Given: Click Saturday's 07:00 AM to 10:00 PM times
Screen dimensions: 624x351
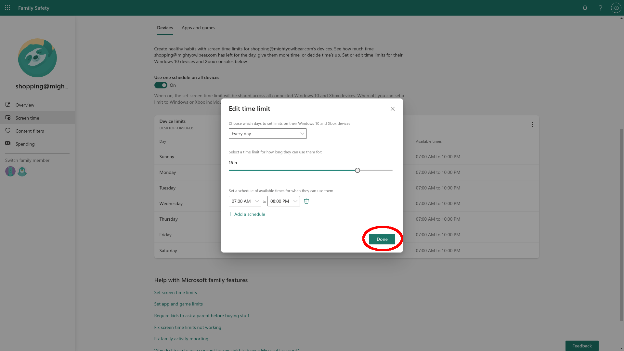Looking at the screenshot, I should point(438,251).
